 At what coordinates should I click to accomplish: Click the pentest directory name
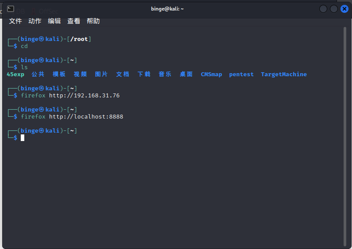click(241, 74)
